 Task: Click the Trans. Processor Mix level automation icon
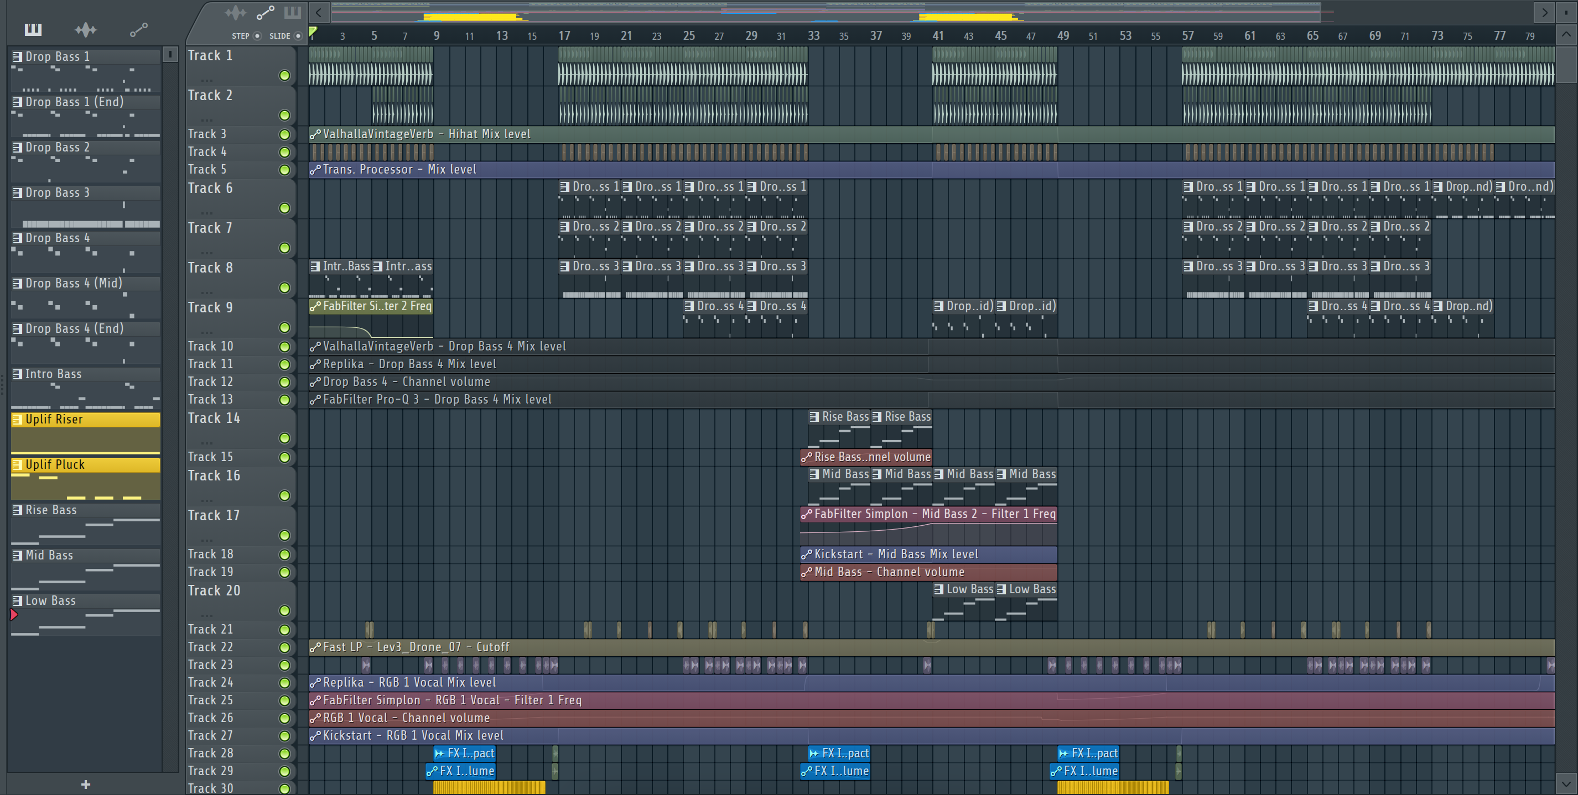315,170
